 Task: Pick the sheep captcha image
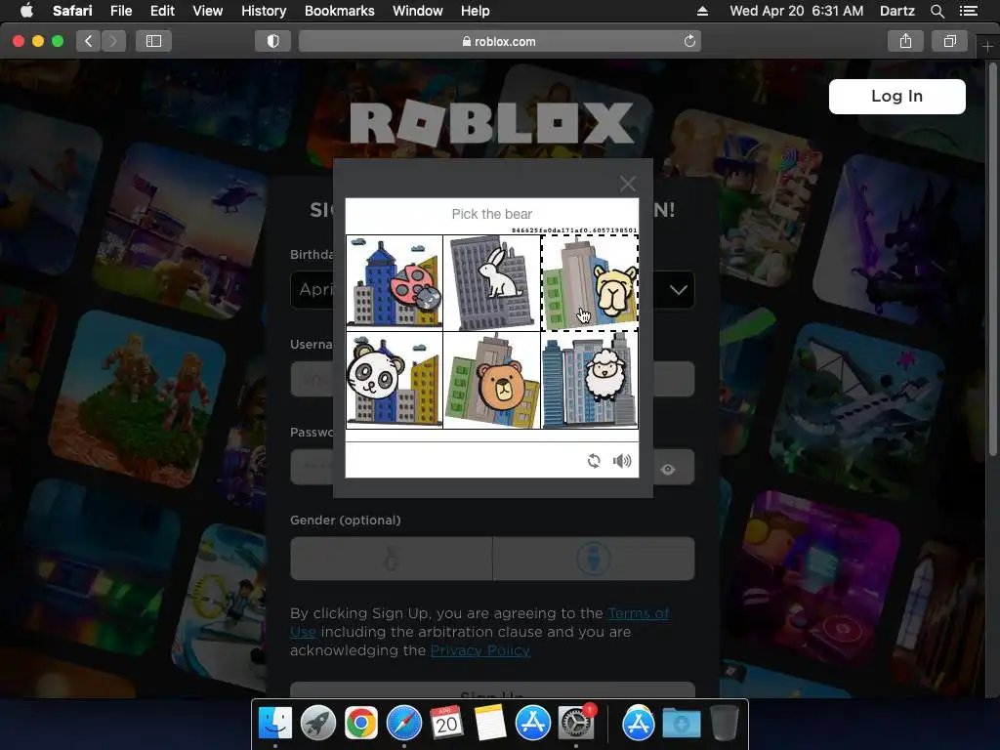pyautogui.click(x=590, y=380)
